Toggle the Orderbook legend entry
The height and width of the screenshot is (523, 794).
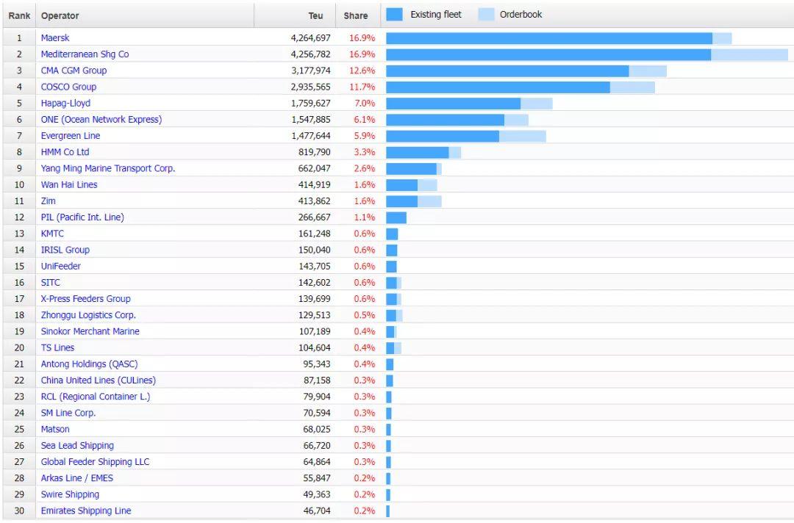(x=521, y=14)
